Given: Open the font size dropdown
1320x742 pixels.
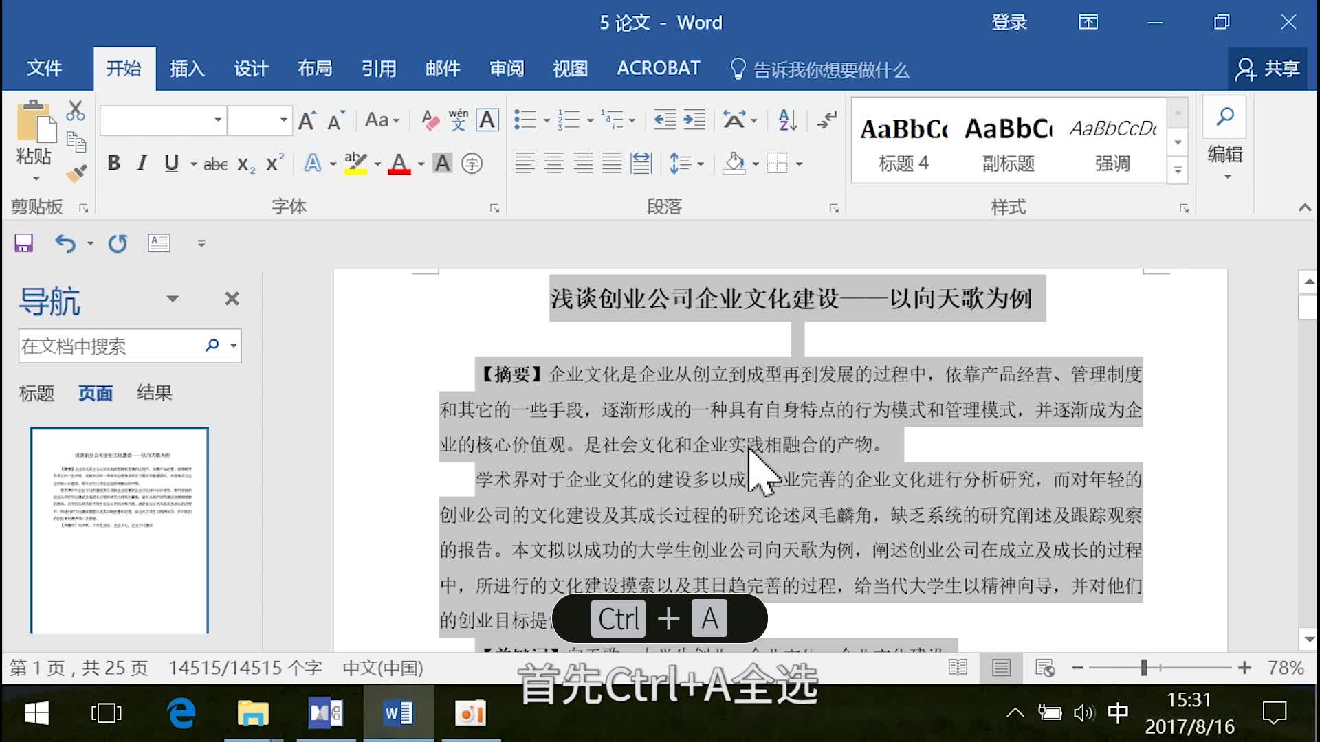Looking at the screenshot, I should click(283, 120).
